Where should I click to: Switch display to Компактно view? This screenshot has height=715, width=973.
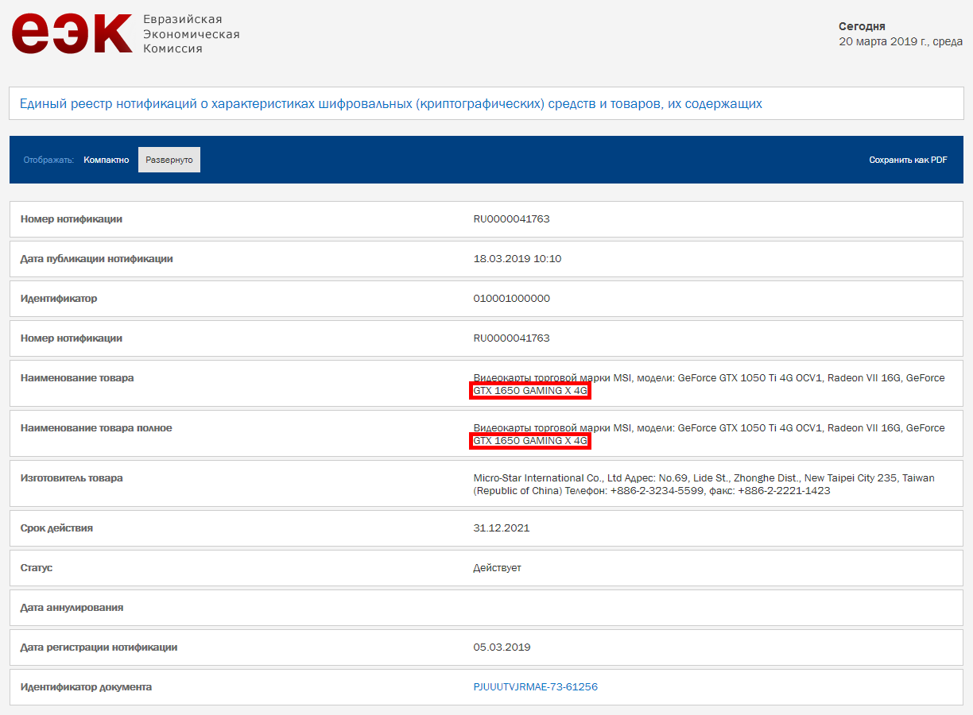(x=107, y=160)
